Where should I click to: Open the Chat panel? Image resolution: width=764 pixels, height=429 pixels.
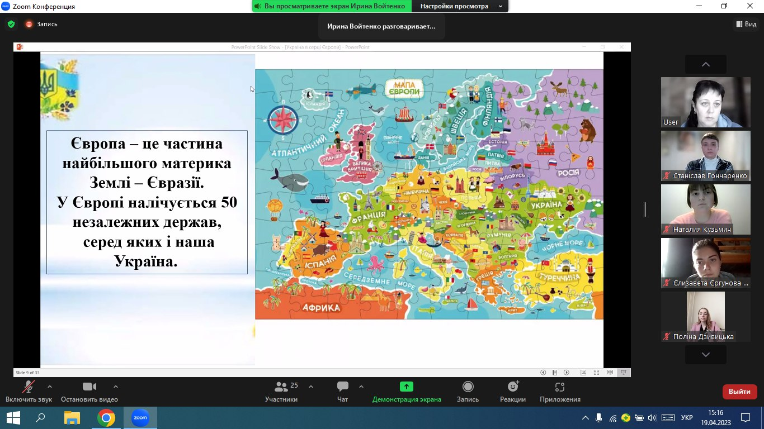point(342,387)
